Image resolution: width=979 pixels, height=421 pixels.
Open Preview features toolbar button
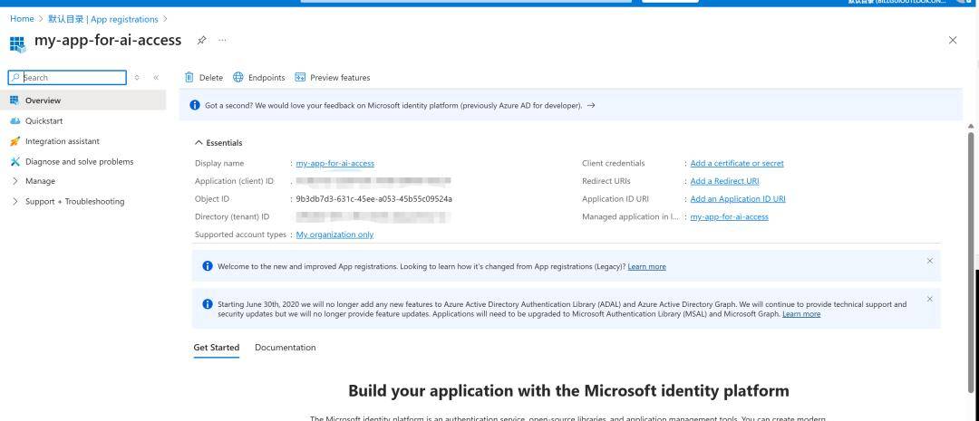click(x=332, y=77)
